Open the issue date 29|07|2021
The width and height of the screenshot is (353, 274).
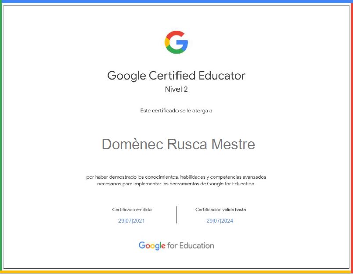[x=131, y=221]
